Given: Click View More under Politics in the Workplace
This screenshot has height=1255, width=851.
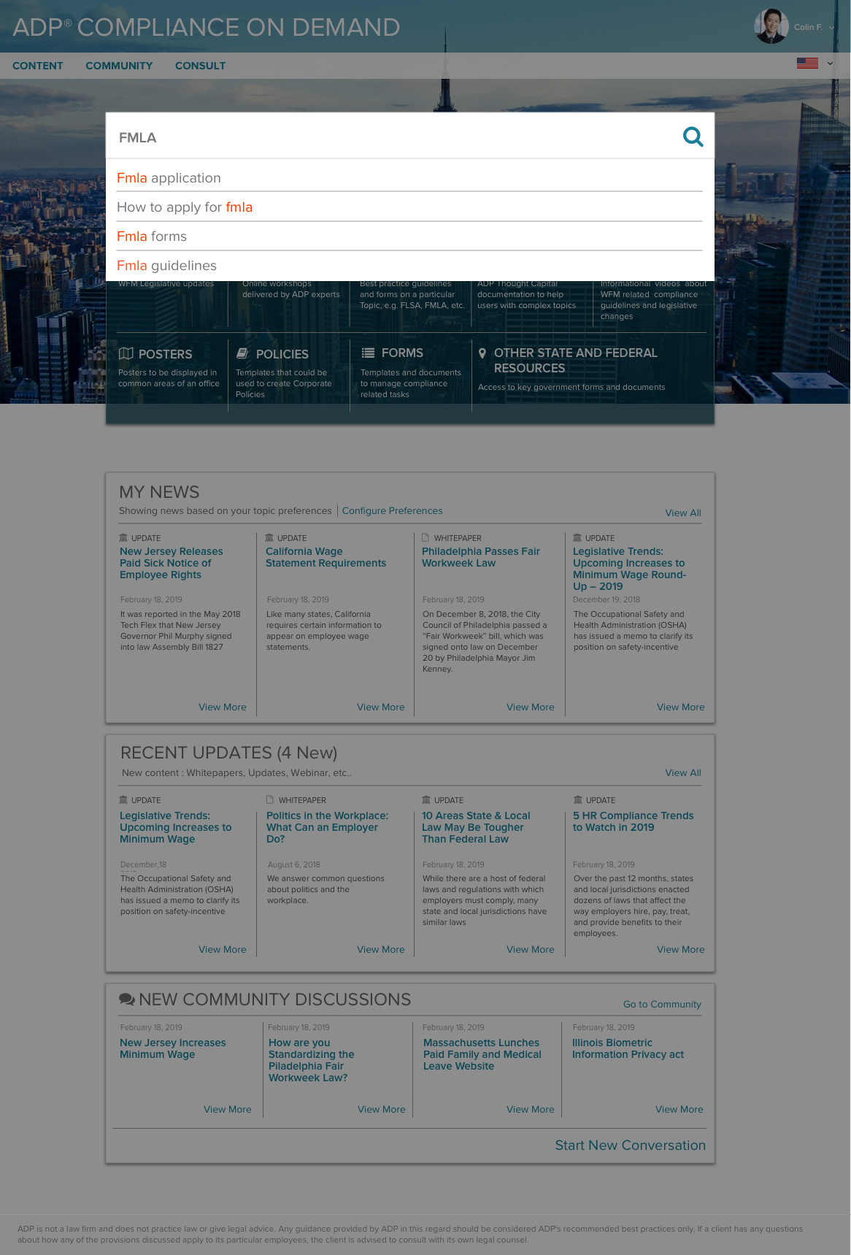Looking at the screenshot, I should 381,950.
